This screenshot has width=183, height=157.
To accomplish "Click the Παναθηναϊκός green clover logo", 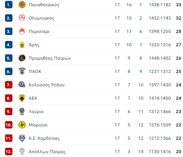I will click(22, 5).
